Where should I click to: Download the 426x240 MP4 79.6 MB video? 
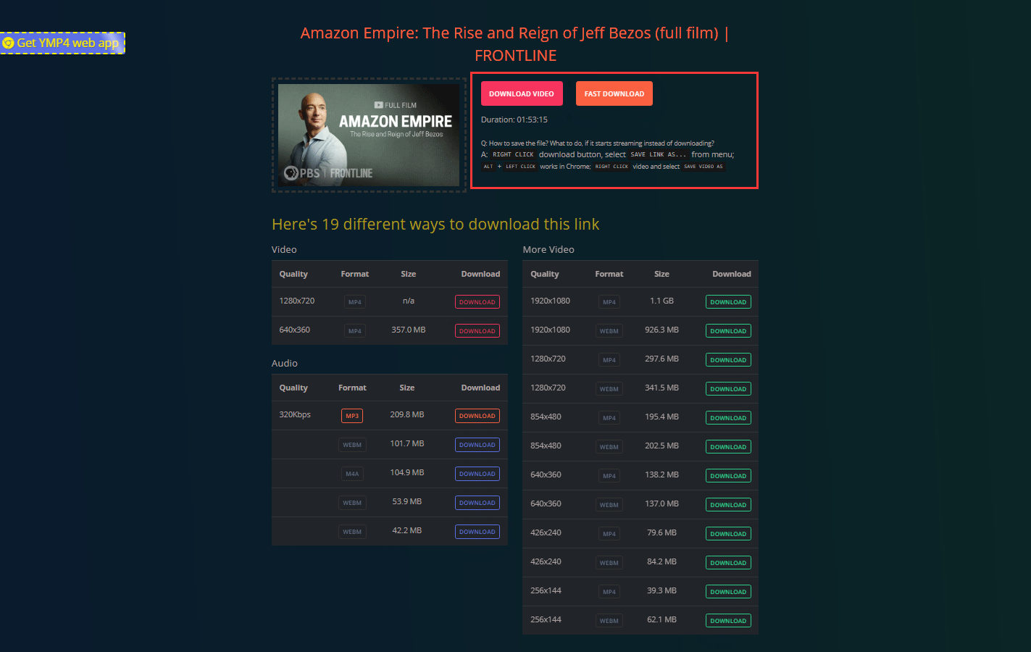(x=728, y=534)
